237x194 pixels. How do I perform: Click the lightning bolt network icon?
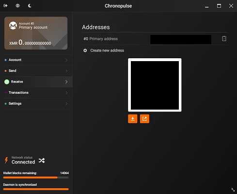coord(6,160)
